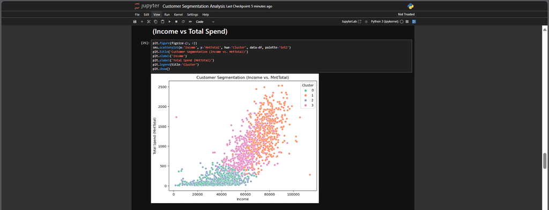The height and width of the screenshot is (210, 549).
Task: Select the Python 3 (ipykernel) kernel switcher
Action: point(384,21)
